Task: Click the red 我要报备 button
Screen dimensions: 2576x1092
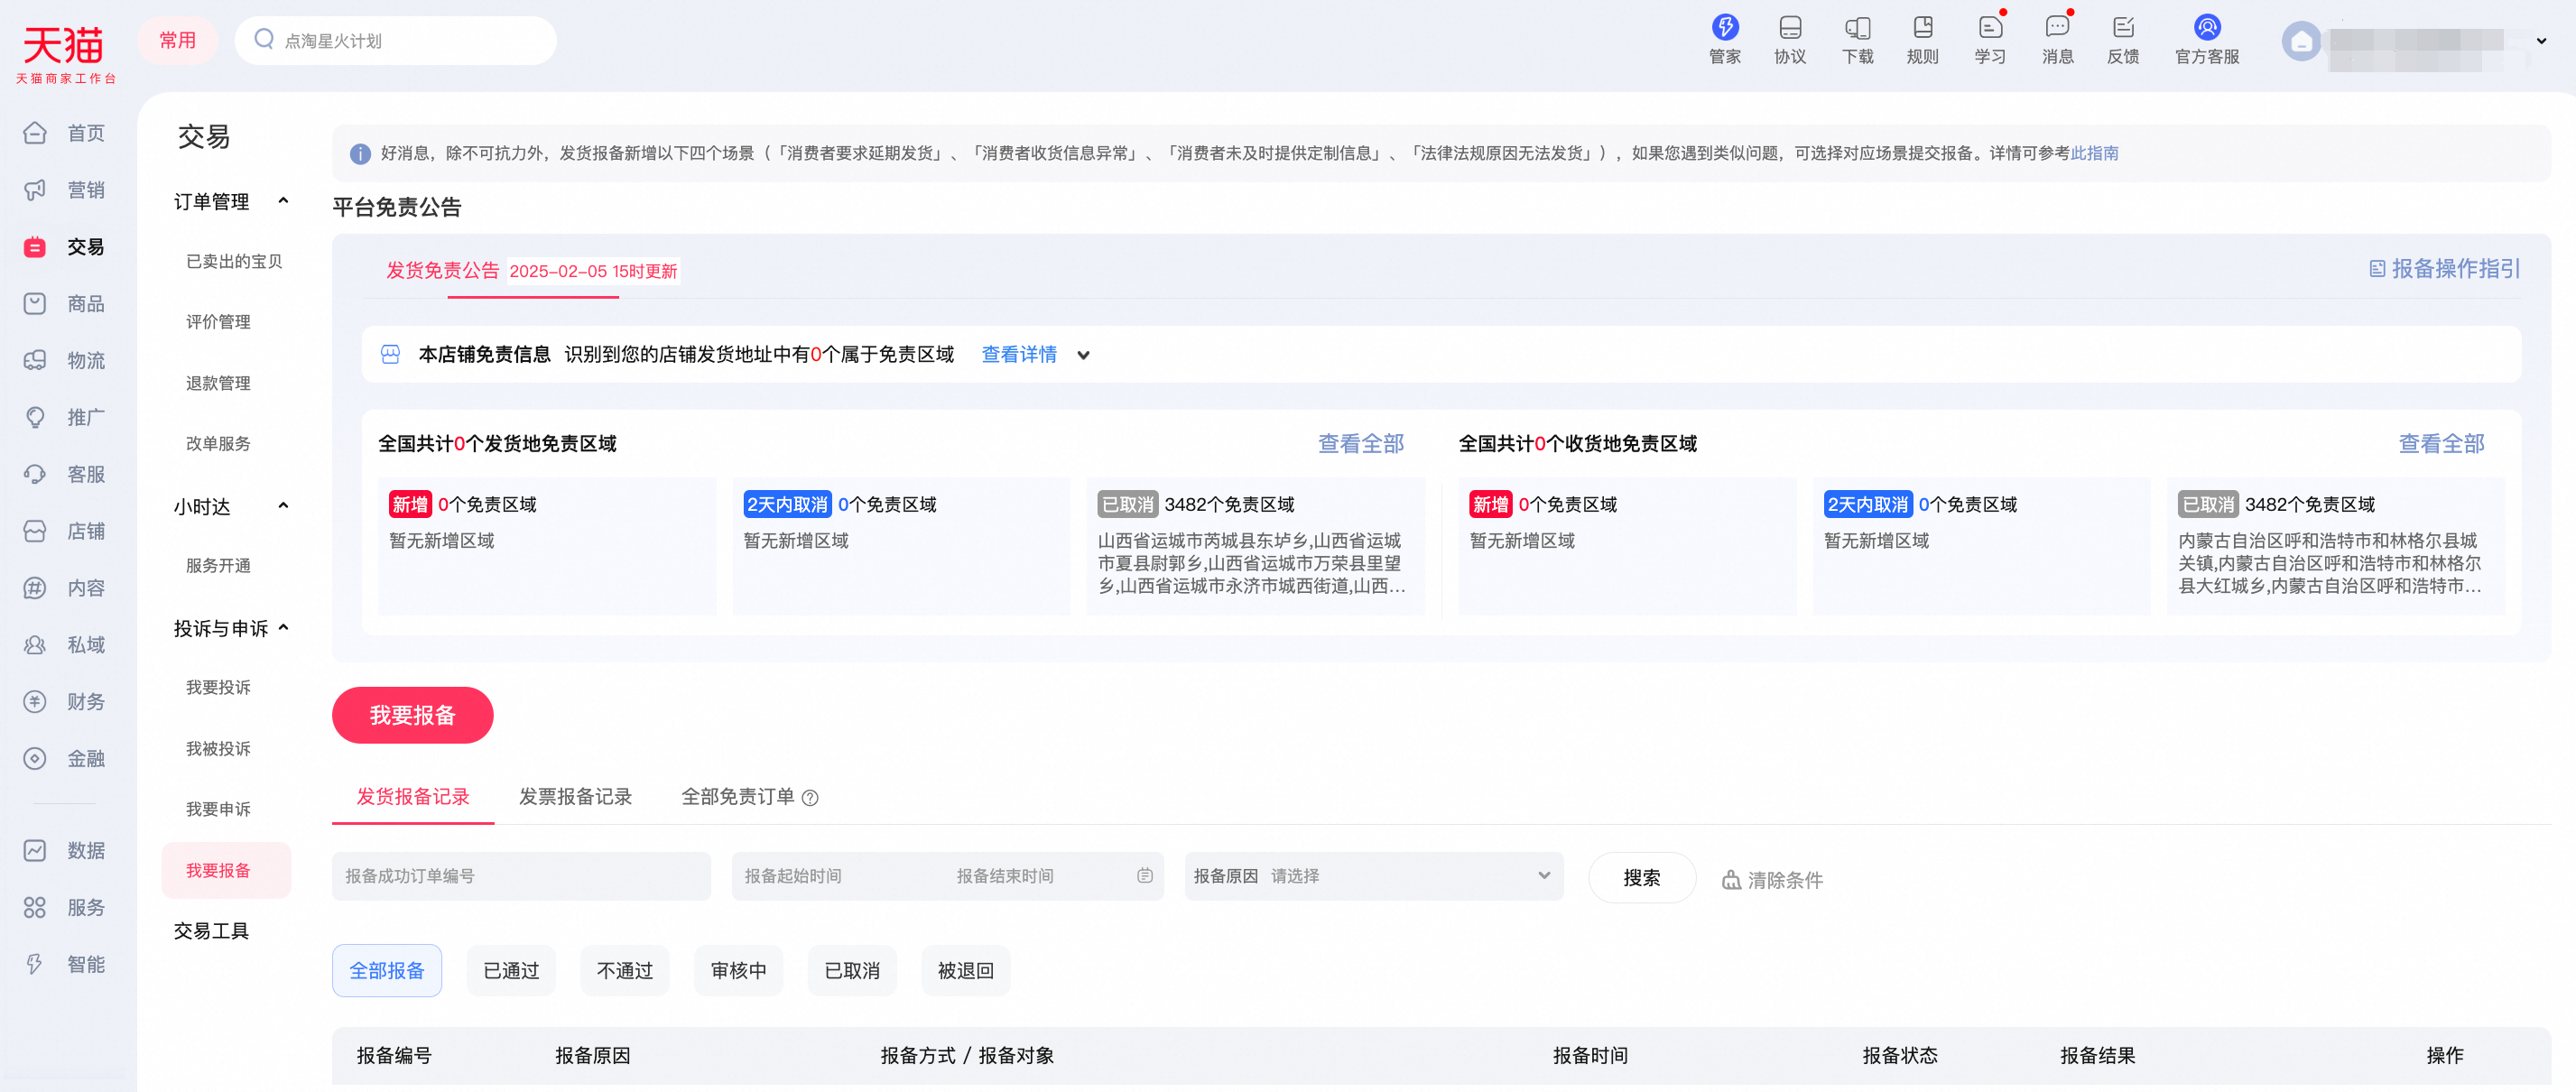Action: tap(412, 715)
